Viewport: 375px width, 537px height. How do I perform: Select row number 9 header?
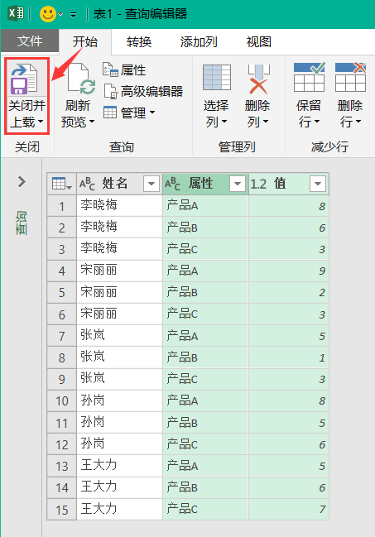click(62, 379)
